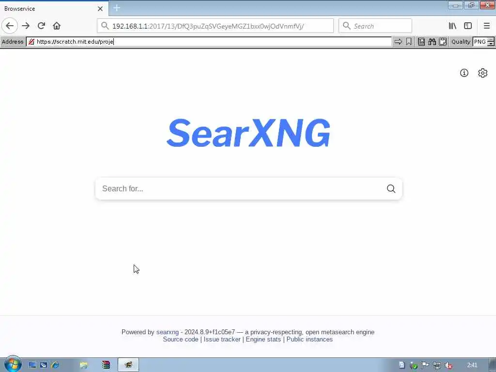Submit the search with the magnifier icon
This screenshot has width=496, height=372.
click(x=391, y=189)
